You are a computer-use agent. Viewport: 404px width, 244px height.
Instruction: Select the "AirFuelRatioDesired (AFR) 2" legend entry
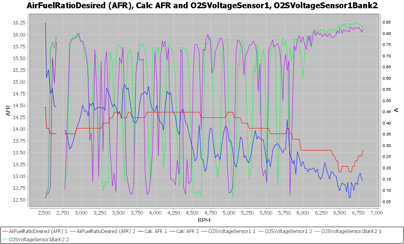pos(106,231)
